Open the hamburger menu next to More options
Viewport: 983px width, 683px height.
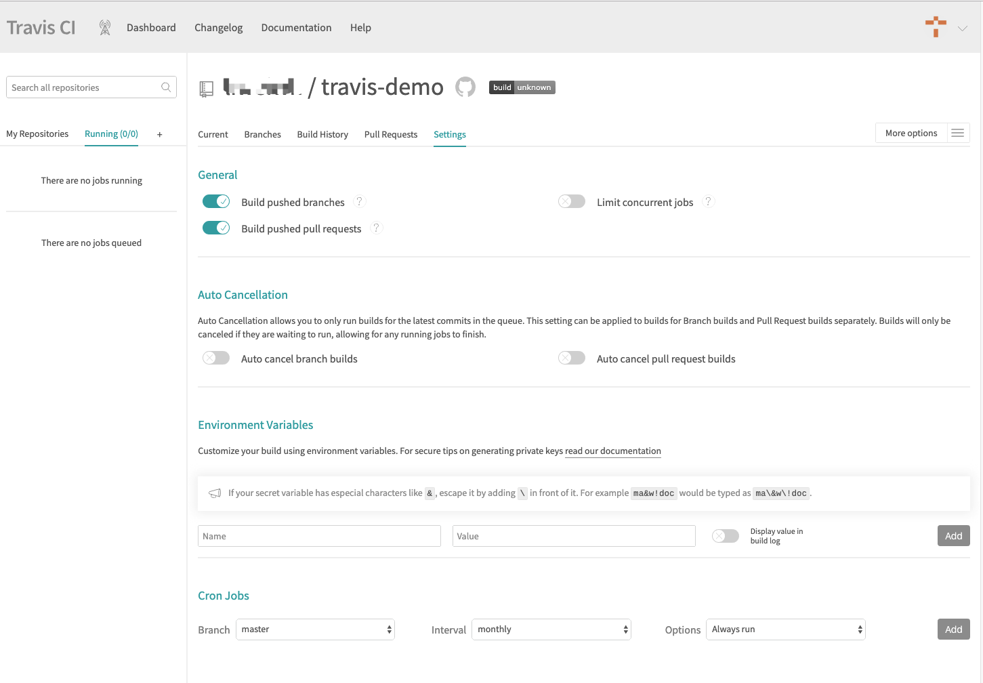coord(958,133)
